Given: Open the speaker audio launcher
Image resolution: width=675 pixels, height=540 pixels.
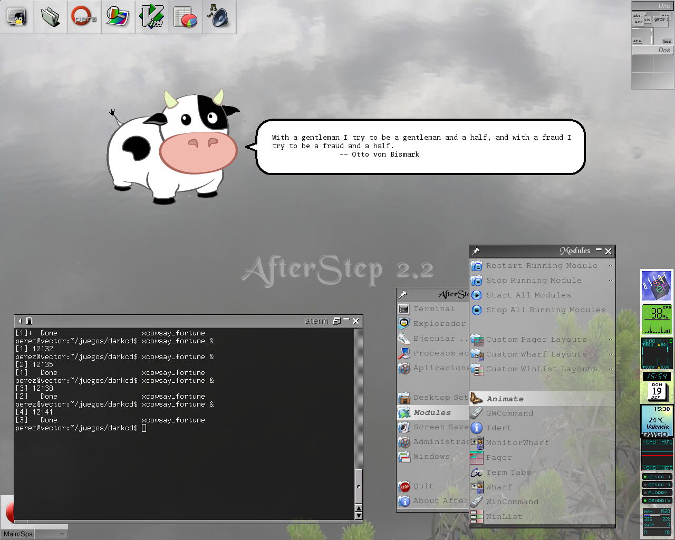Looking at the screenshot, I should coord(219,17).
